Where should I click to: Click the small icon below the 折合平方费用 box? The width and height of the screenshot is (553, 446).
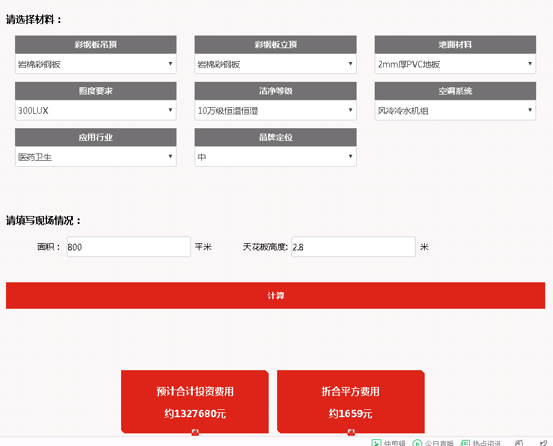(351, 432)
